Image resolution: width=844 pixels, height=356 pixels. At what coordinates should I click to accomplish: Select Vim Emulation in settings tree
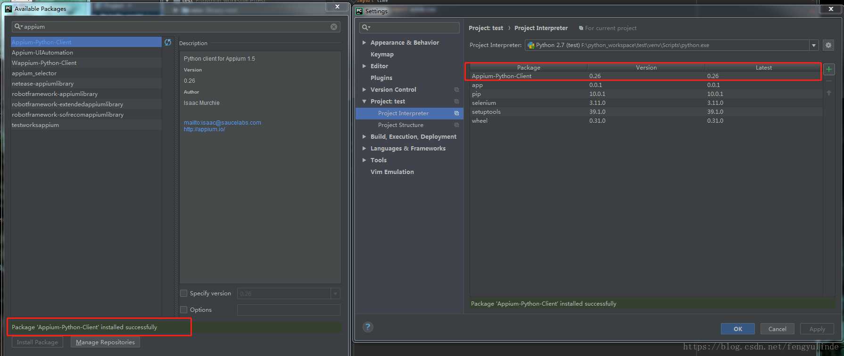392,172
